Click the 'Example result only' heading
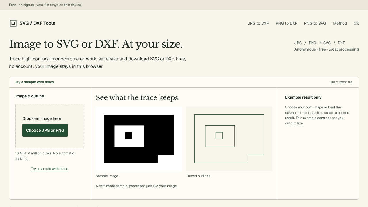Screen dimensions: 368x207 point(303,97)
